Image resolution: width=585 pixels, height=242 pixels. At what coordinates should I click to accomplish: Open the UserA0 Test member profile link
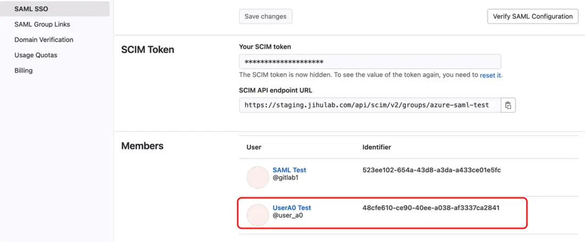point(291,208)
